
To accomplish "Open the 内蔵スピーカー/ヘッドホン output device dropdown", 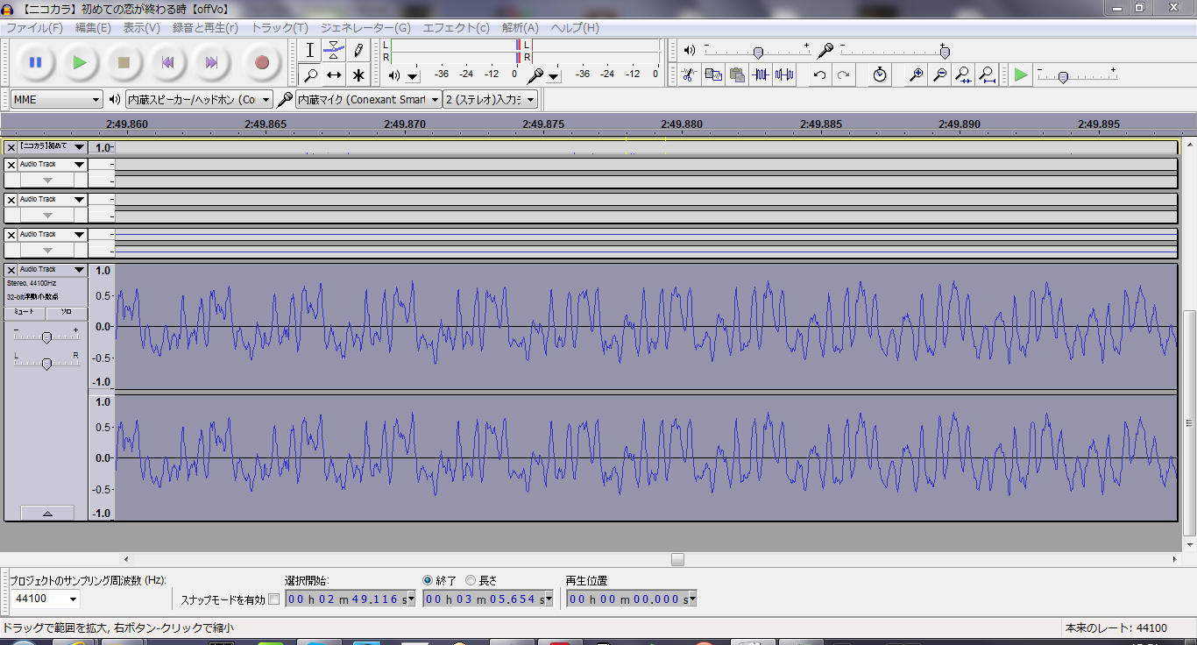I will [x=200, y=99].
